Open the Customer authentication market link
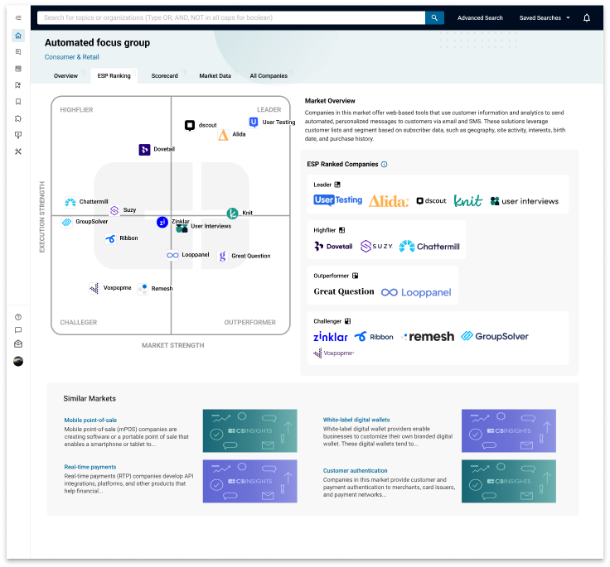Screen dimensions: 610x567 [356, 471]
